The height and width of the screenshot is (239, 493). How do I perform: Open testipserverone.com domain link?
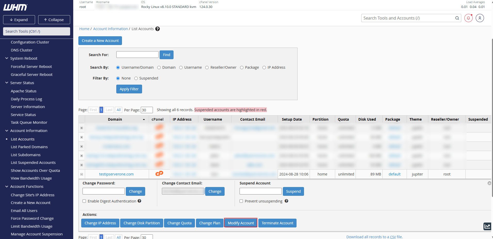point(116,174)
